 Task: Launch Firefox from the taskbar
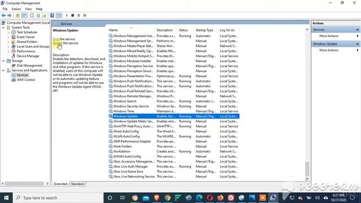(x=221, y=198)
